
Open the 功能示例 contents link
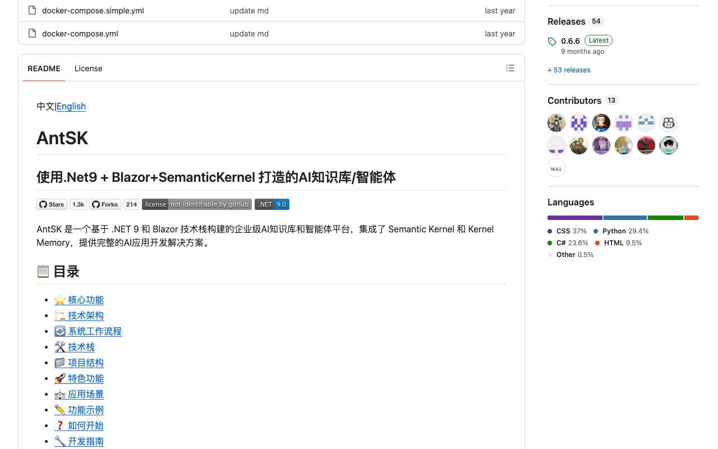[79, 410]
